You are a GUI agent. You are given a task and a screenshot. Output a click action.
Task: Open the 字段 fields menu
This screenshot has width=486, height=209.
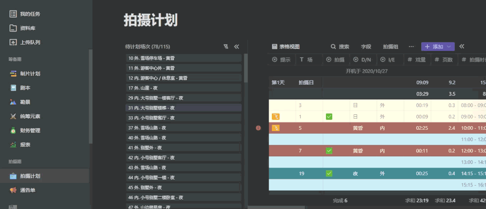[366, 47]
